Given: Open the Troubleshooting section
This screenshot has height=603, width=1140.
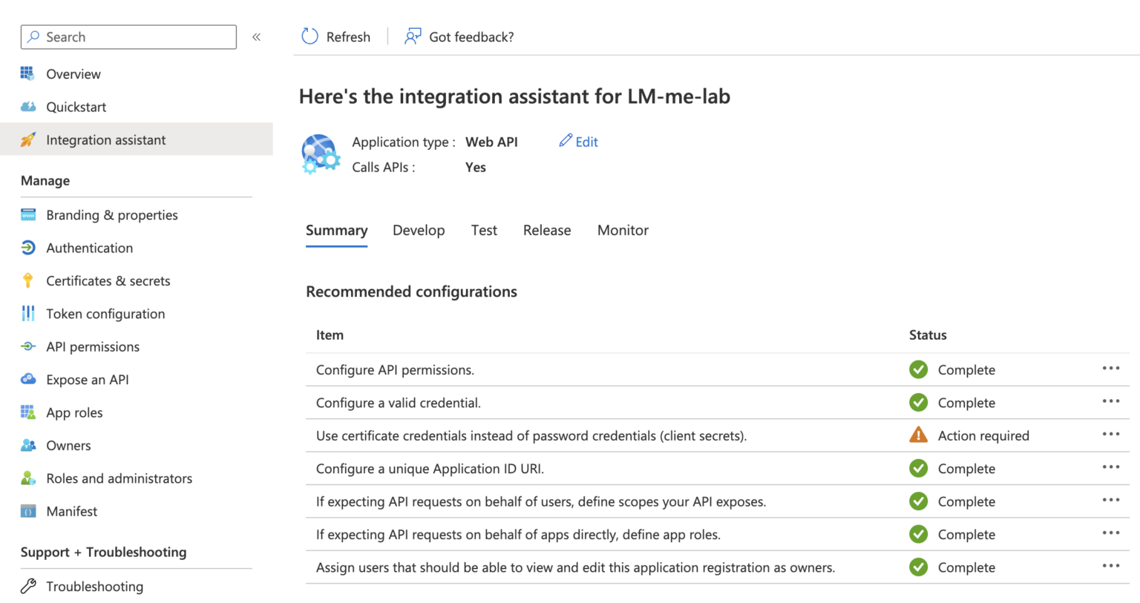Looking at the screenshot, I should click(95, 586).
